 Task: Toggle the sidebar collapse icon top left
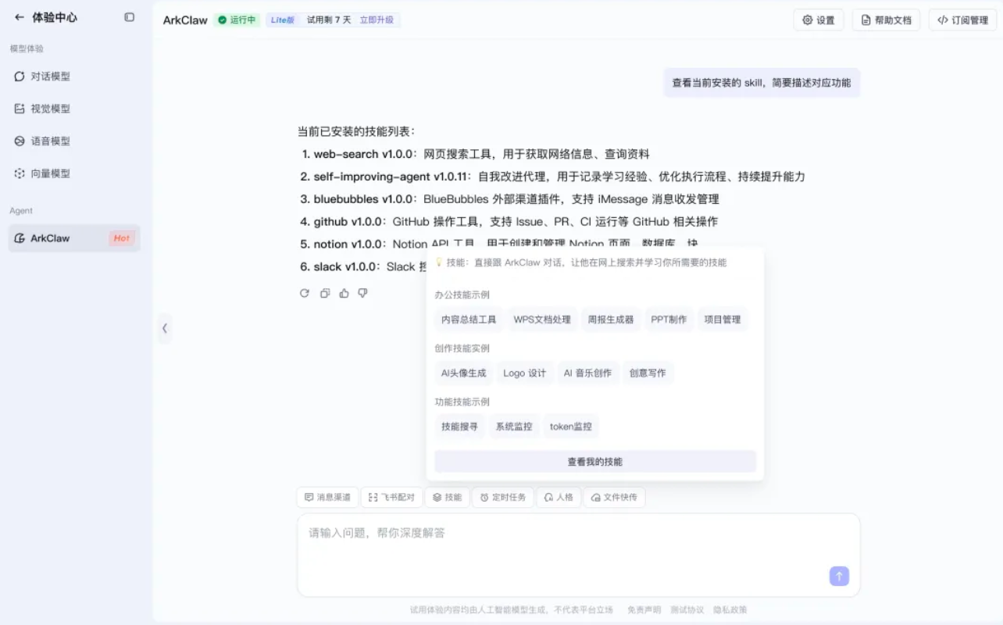(x=128, y=16)
